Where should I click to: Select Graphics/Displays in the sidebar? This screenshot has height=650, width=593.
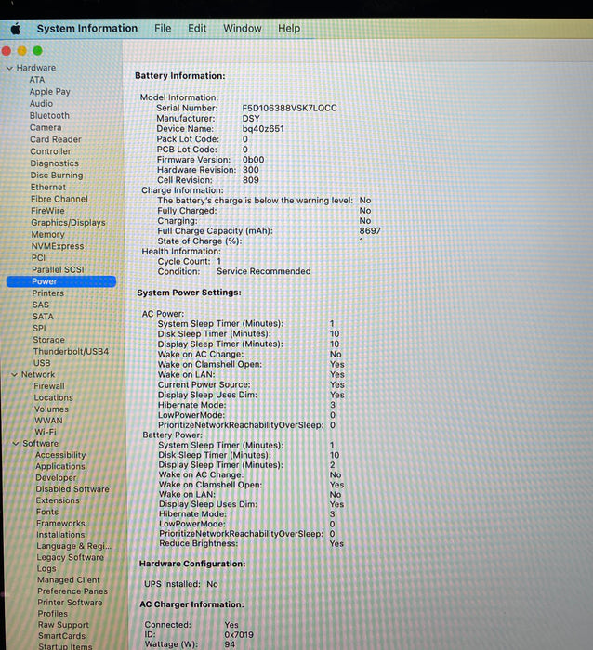[69, 223]
